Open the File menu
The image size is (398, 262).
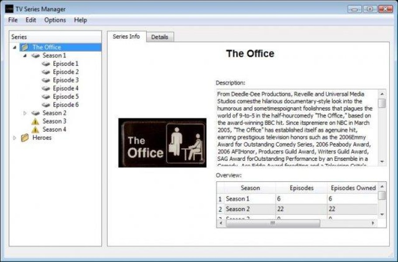click(x=13, y=20)
